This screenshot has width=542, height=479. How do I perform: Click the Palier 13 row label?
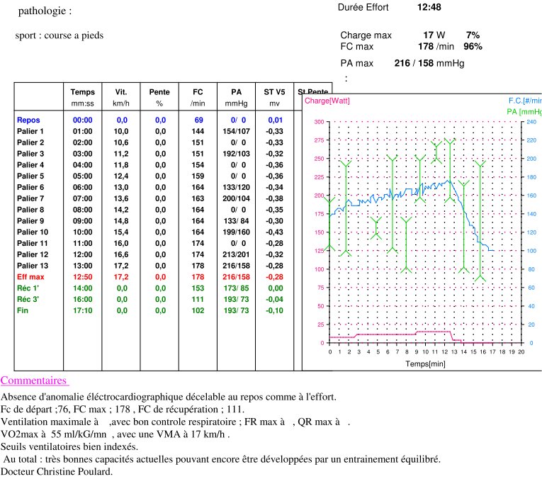[33, 266]
